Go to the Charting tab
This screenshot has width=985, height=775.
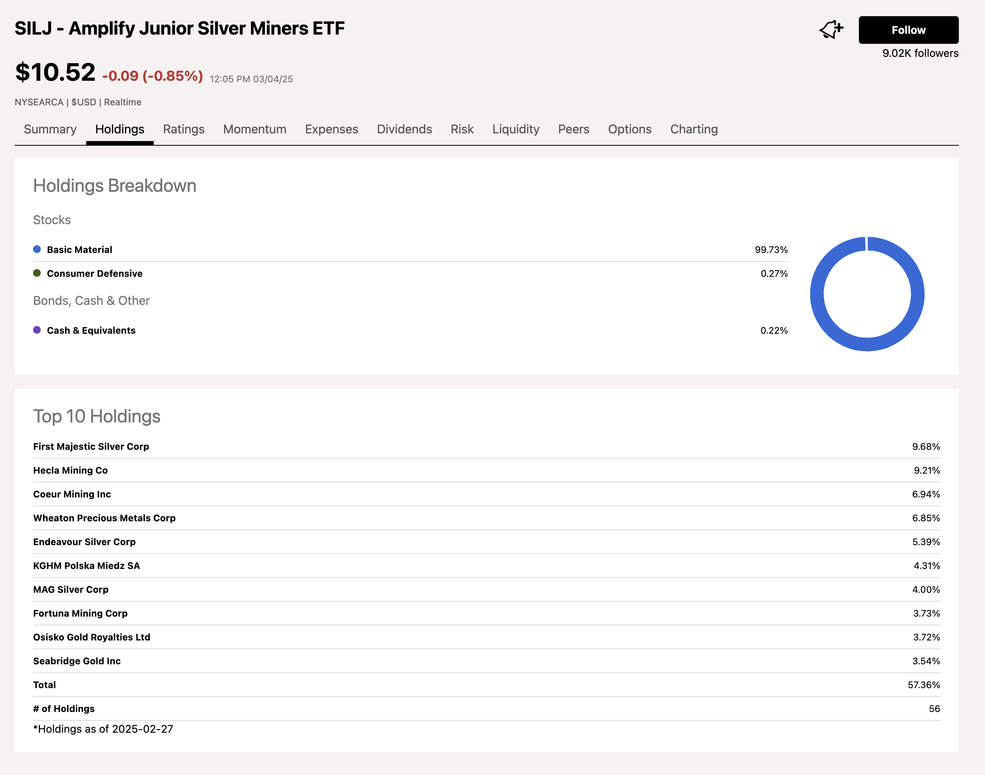pos(694,129)
